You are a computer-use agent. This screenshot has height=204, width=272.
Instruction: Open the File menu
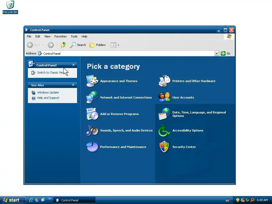pos(29,36)
